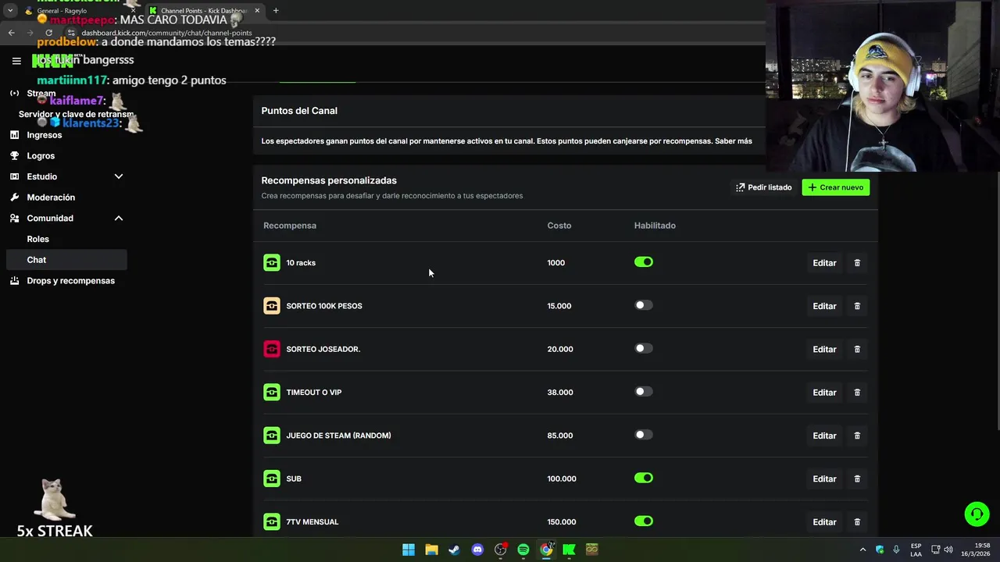Click trash icon for SORTEO 100K PESOS
Viewport: 1000px width, 562px height.
pos(857,306)
